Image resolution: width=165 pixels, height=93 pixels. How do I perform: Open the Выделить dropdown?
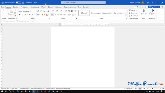[133, 16]
